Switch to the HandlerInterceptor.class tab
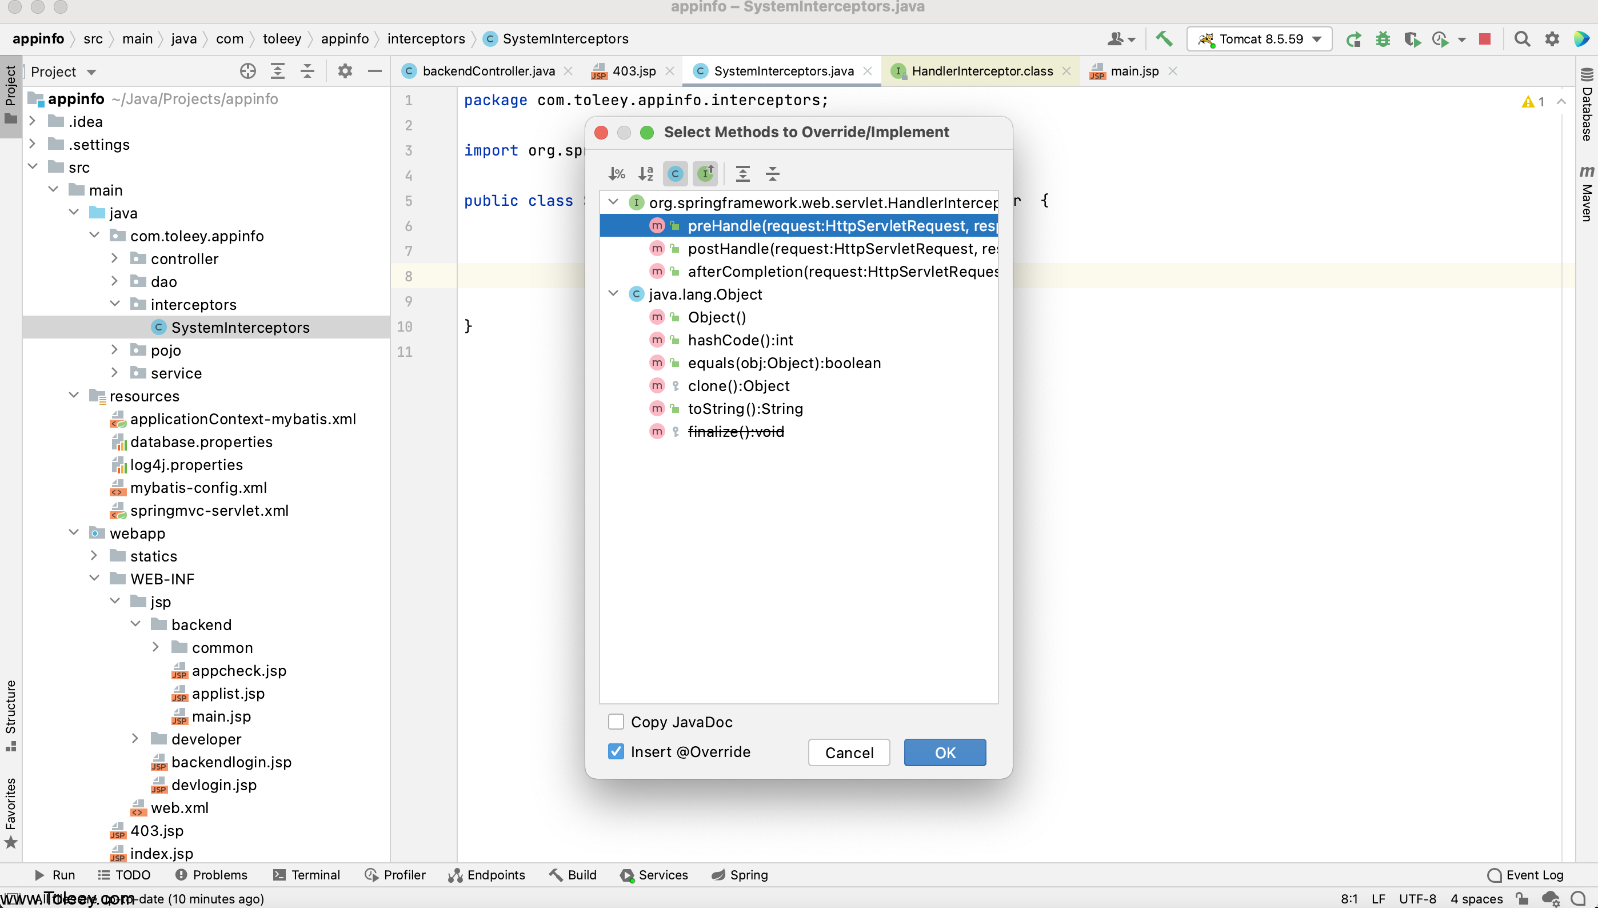Viewport: 1598px width, 908px height. pos(982,71)
